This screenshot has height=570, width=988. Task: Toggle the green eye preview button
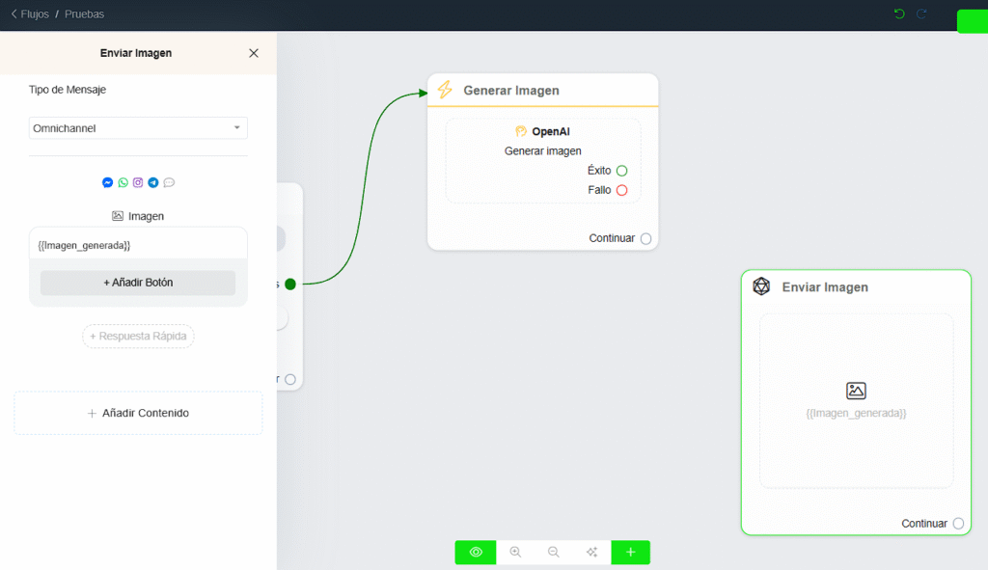coord(476,552)
